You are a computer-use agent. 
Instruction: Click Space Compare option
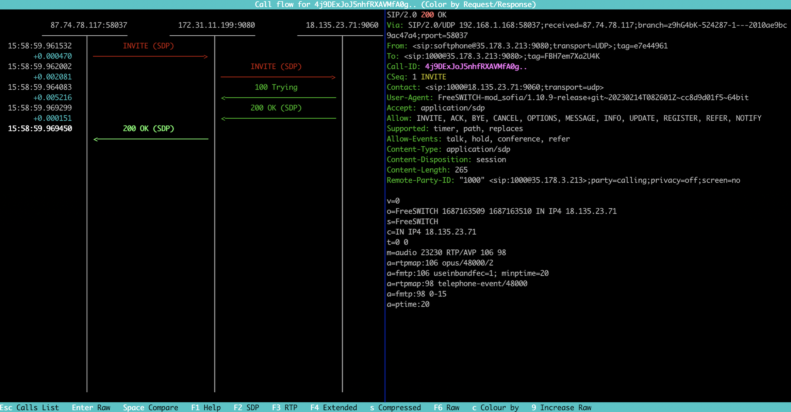(151, 407)
